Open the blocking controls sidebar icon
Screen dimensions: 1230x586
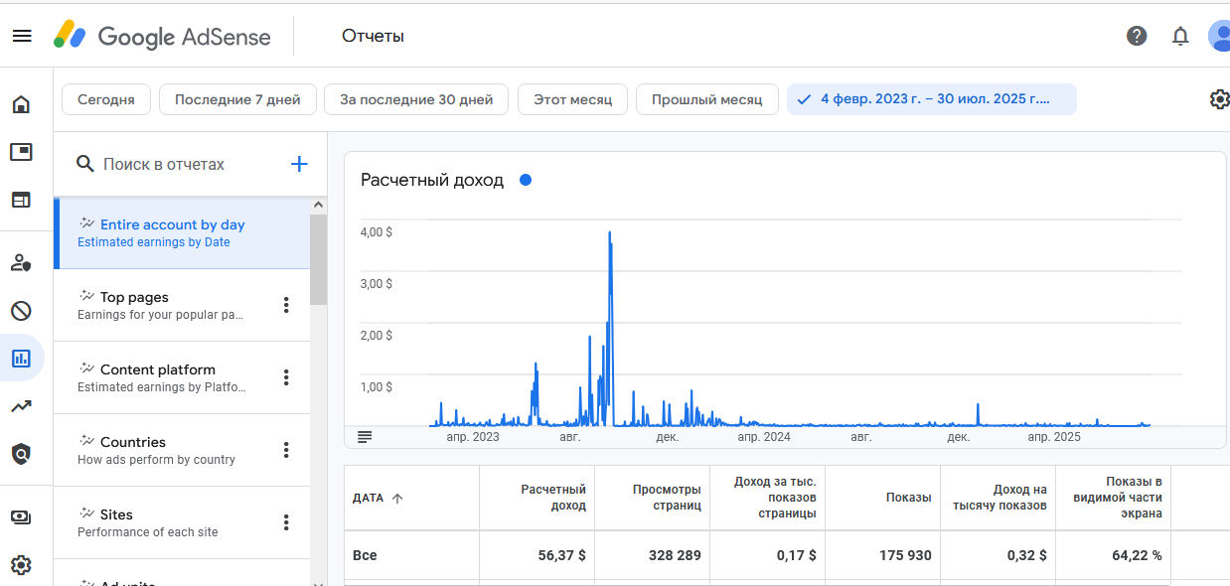click(21, 311)
